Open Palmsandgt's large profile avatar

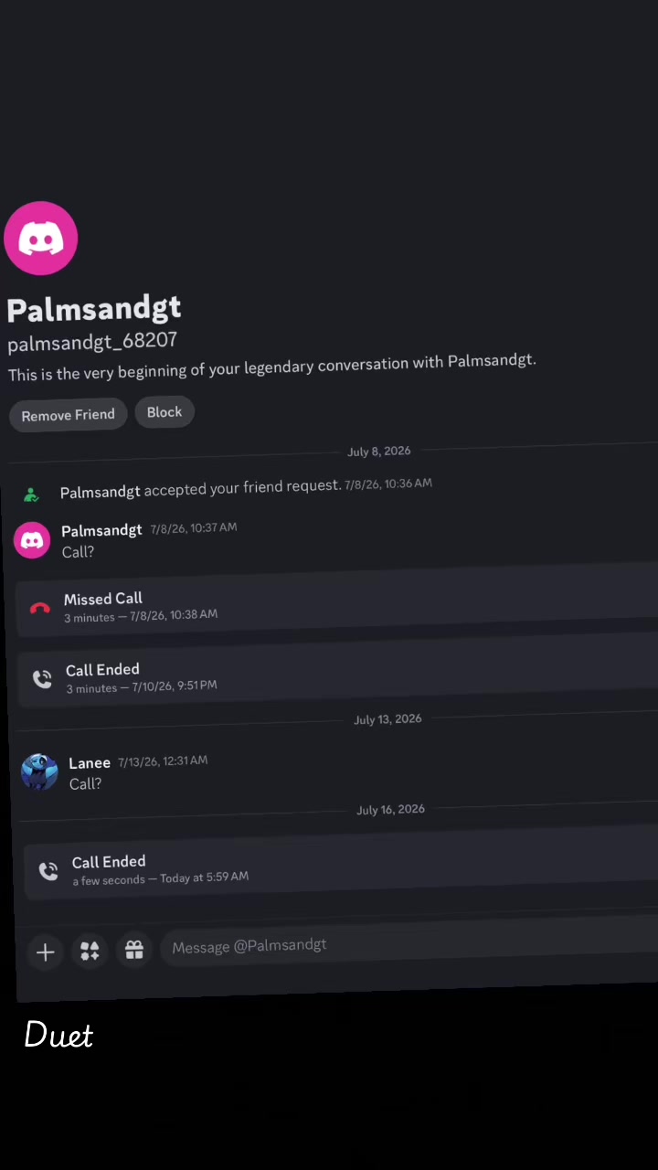(41, 239)
